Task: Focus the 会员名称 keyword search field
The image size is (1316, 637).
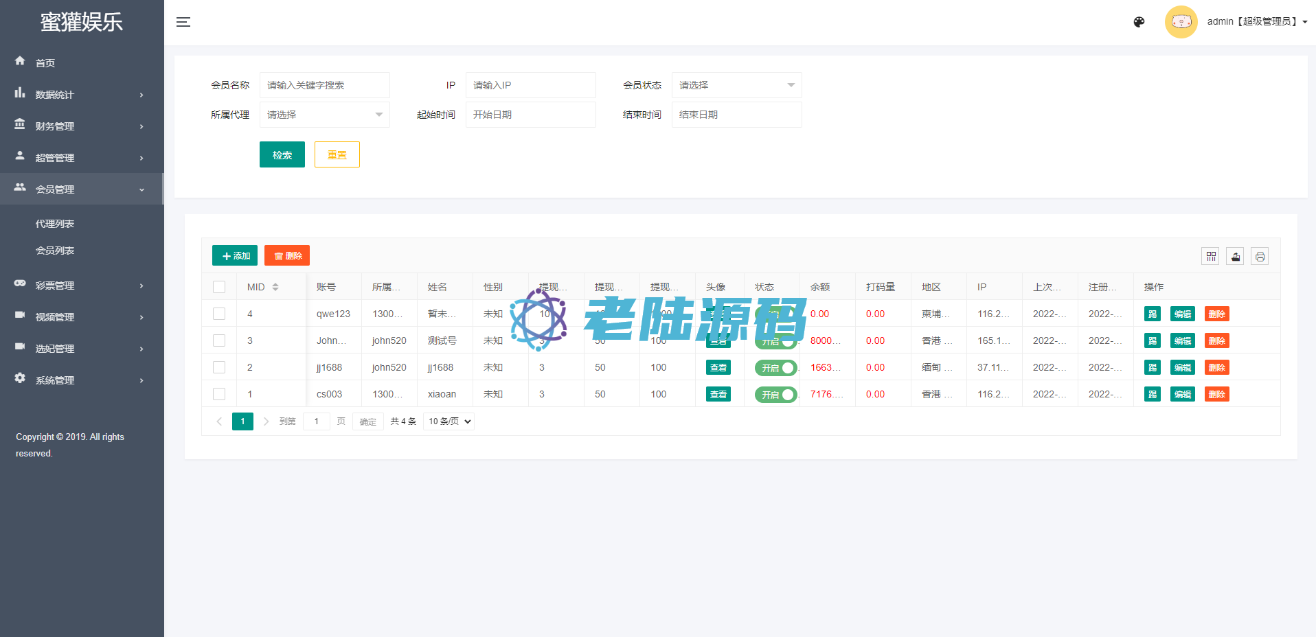Action: 325,85
